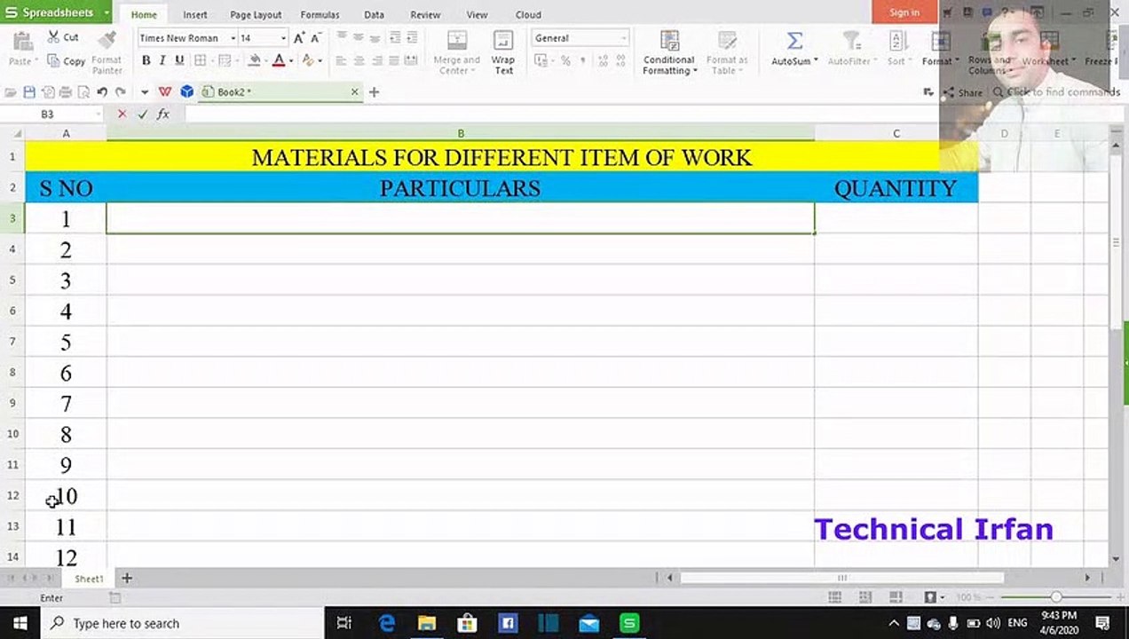
Task: Open the View tab
Action: (x=477, y=14)
